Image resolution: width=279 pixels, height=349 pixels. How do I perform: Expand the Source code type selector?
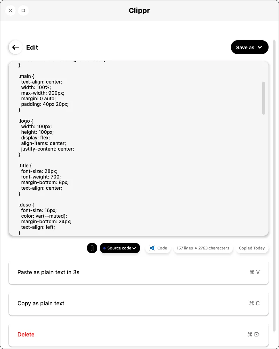[120, 248]
